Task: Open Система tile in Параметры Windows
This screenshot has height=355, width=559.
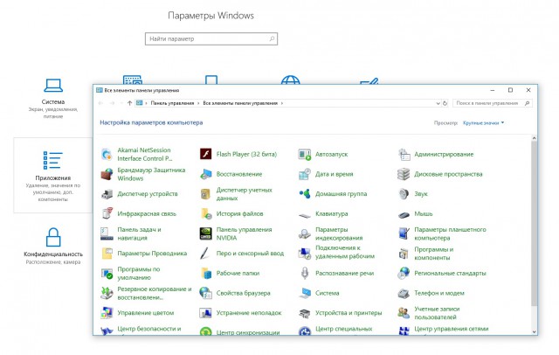Action: tap(53, 98)
